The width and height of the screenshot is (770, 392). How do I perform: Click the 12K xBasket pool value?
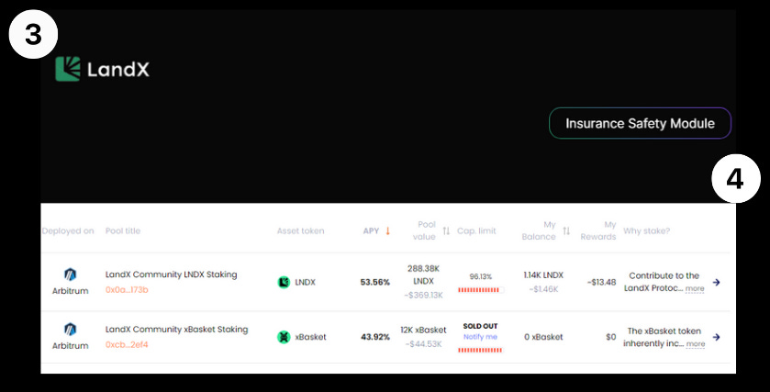[x=423, y=330]
